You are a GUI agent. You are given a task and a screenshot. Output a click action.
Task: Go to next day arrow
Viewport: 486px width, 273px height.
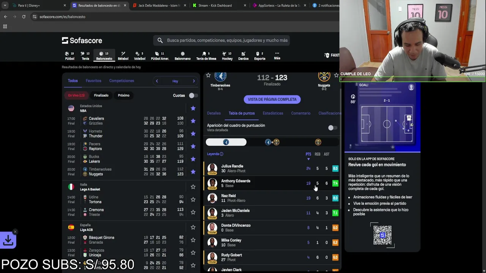[x=194, y=81]
